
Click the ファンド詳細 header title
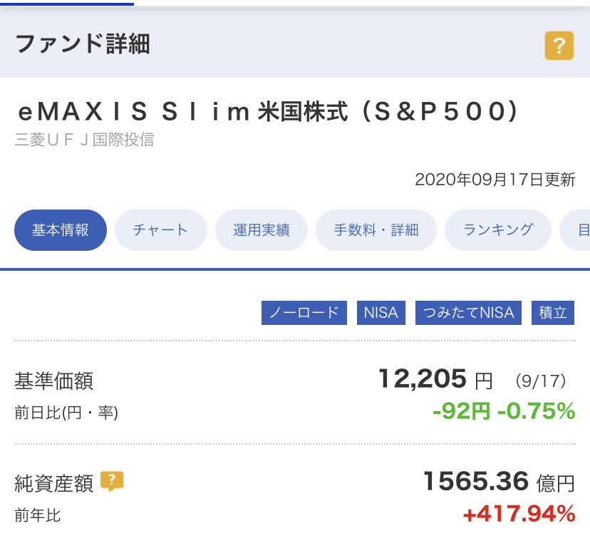tap(83, 43)
